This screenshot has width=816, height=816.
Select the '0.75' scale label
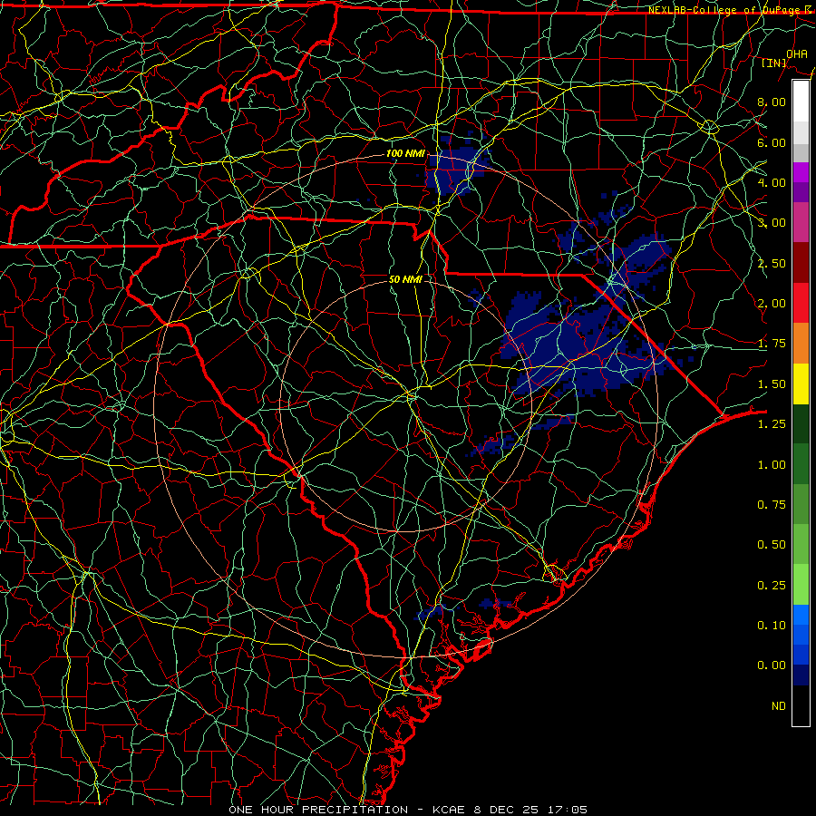[x=772, y=505]
